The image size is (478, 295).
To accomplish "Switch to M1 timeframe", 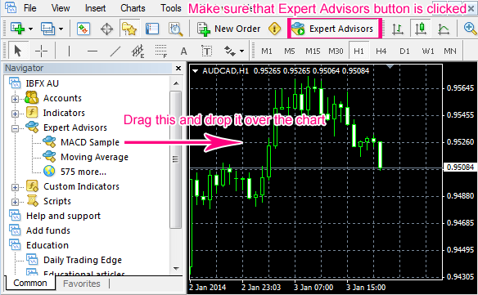I will point(267,51).
